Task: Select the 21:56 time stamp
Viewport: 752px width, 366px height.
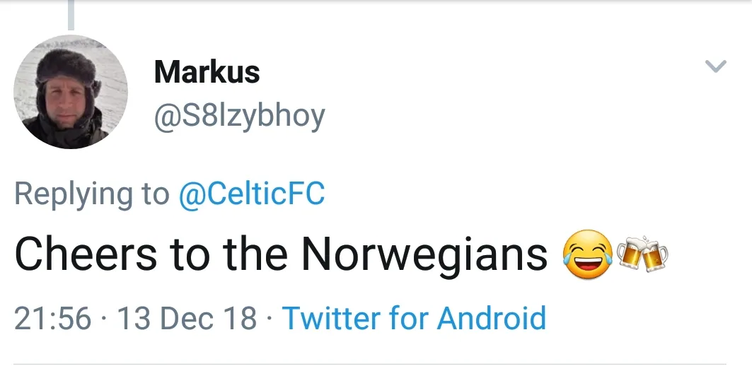Action: (53, 319)
